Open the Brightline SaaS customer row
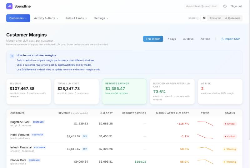Screen dimensions: 250x168 (x=124, y=124)
